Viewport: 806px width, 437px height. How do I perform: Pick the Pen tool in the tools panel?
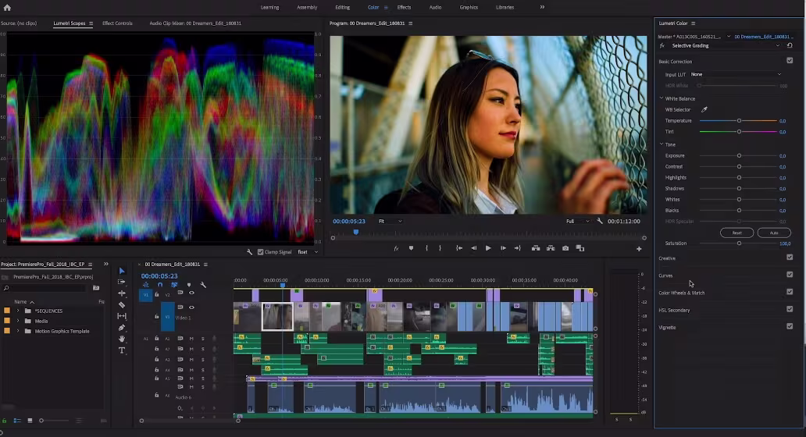pyautogui.click(x=122, y=328)
